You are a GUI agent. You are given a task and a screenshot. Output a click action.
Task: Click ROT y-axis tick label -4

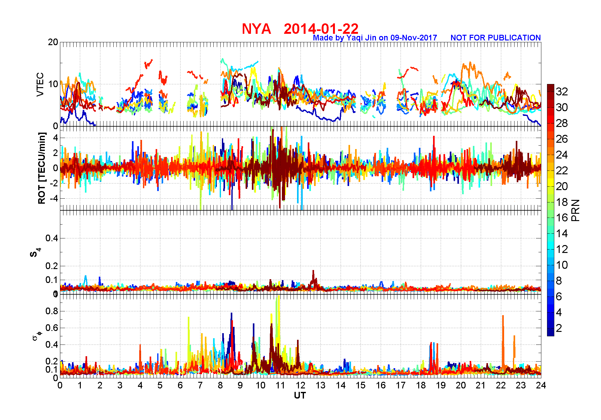click(53, 199)
